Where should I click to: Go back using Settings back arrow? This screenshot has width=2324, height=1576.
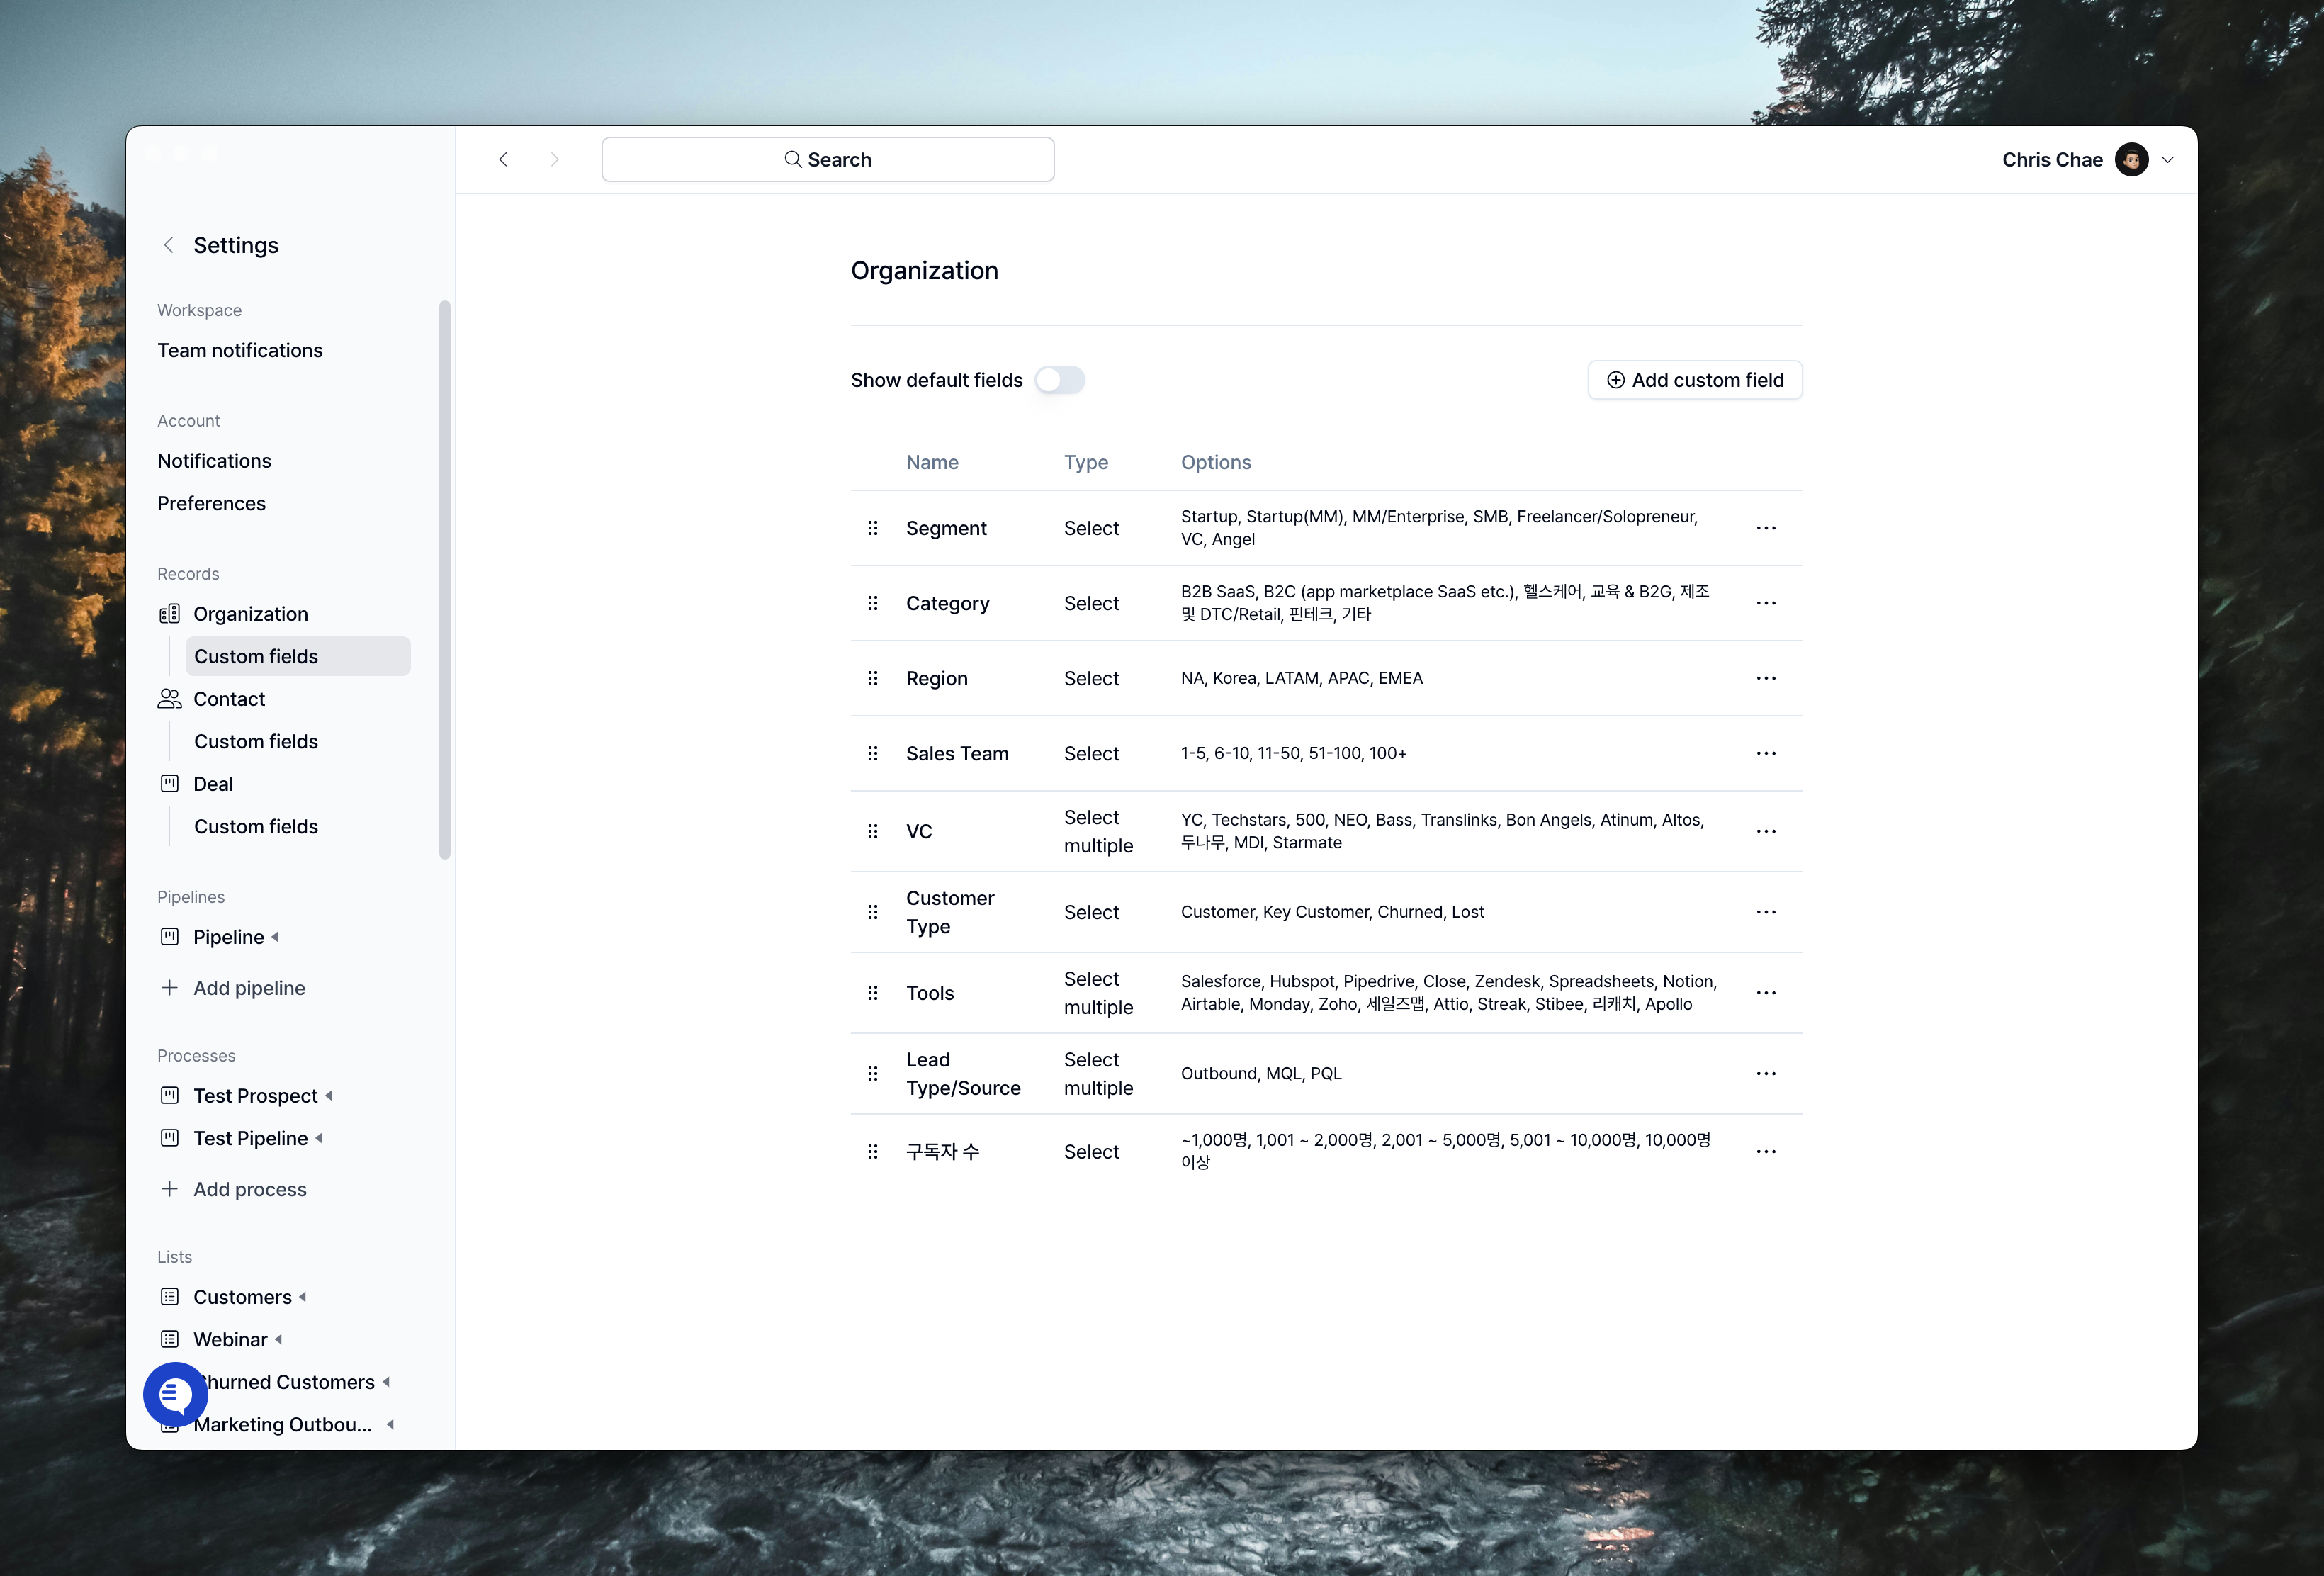[x=168, y=245]
